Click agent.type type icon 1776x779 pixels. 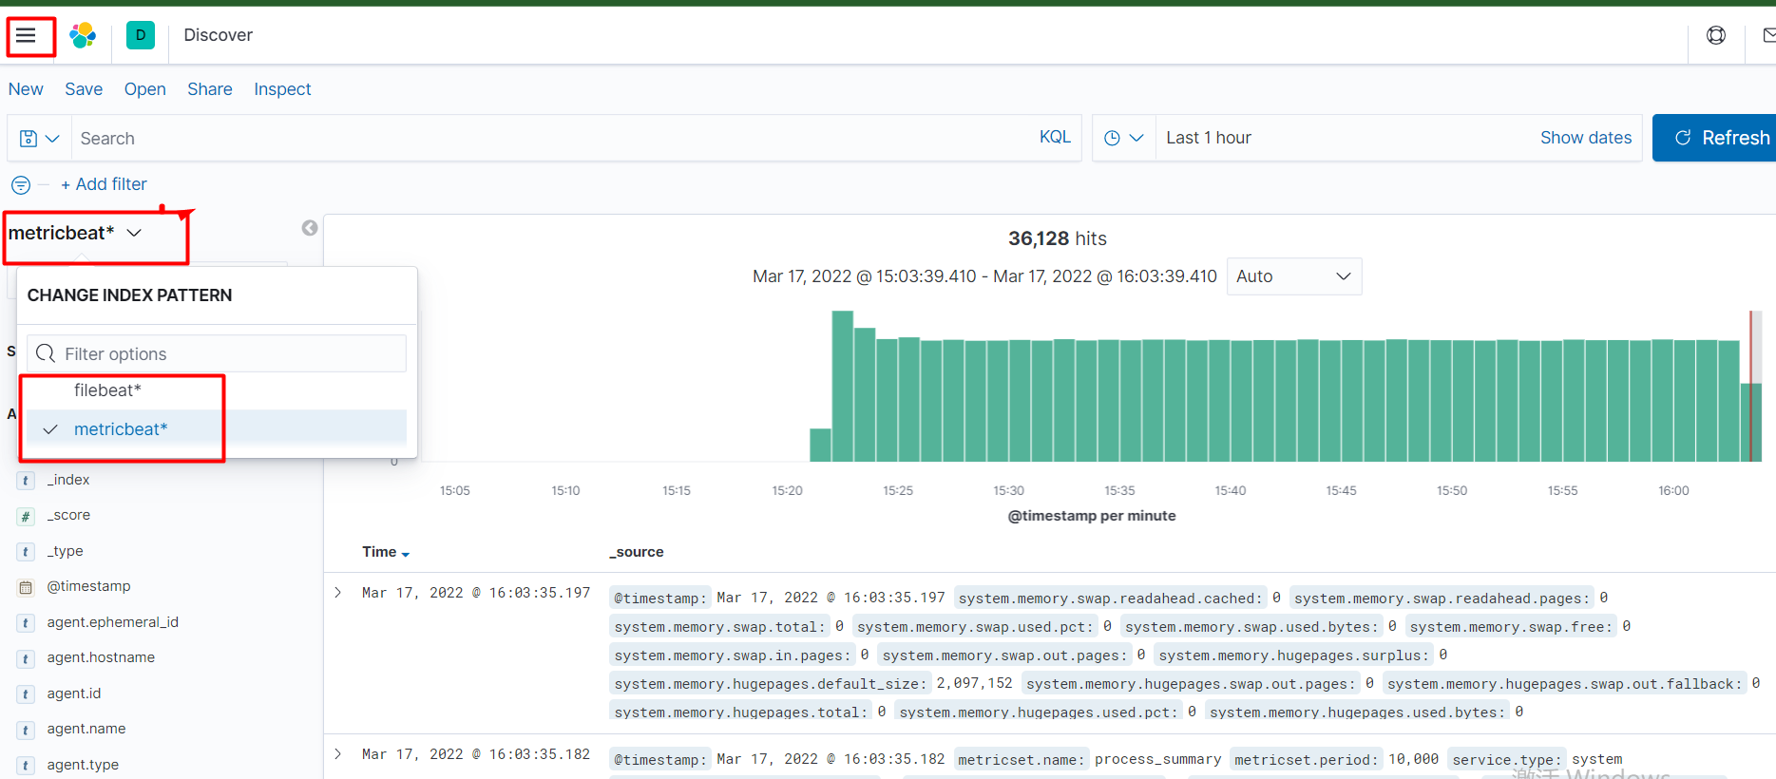pos(26,766)
